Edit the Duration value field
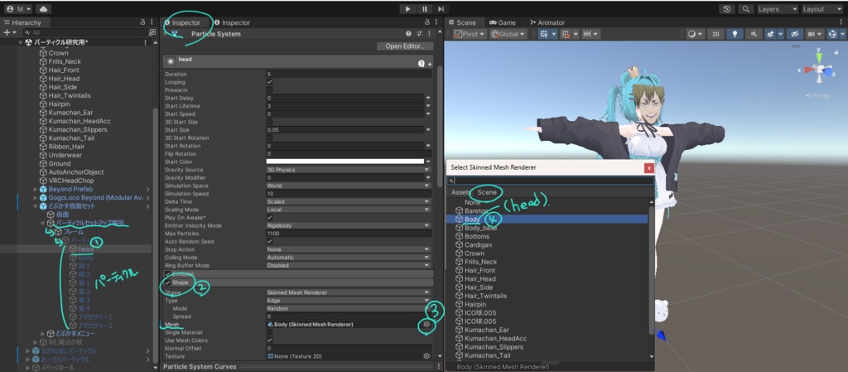848x372 pixels. click(349, 74)
